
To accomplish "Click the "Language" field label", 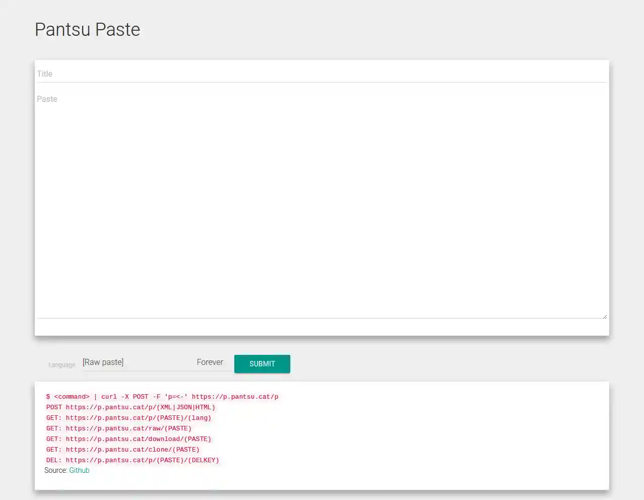I will point(61,364).
